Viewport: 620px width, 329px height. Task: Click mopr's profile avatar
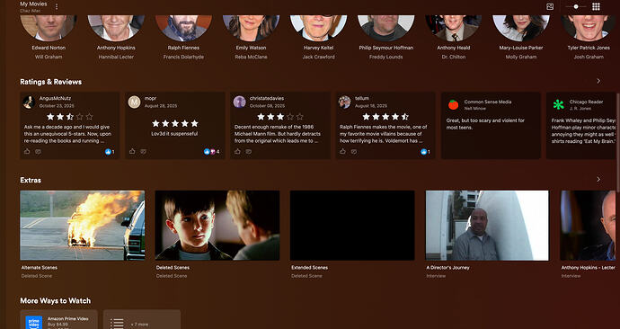pos(134,102)
